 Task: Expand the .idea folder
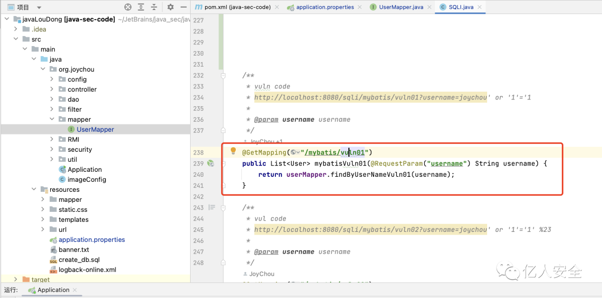click(16, 29)
